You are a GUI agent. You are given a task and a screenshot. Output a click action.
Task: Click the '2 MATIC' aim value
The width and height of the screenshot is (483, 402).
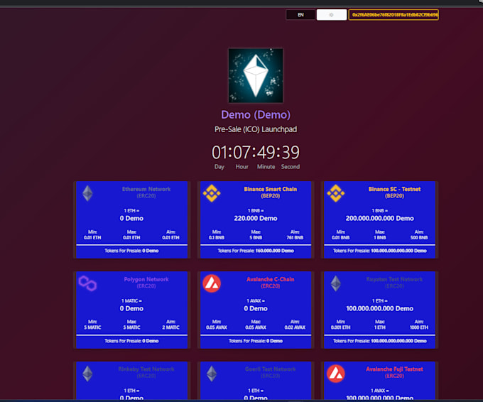pyautogui.click(x=171, y=327)
